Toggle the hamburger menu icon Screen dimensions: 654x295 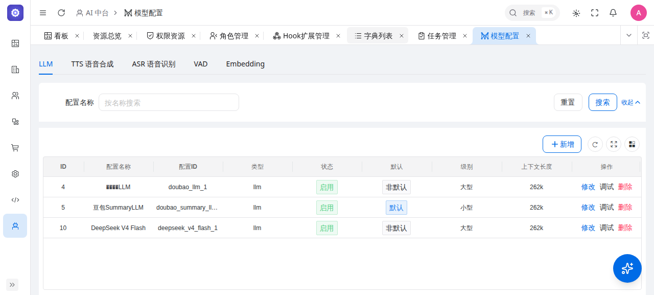[43, 13]
